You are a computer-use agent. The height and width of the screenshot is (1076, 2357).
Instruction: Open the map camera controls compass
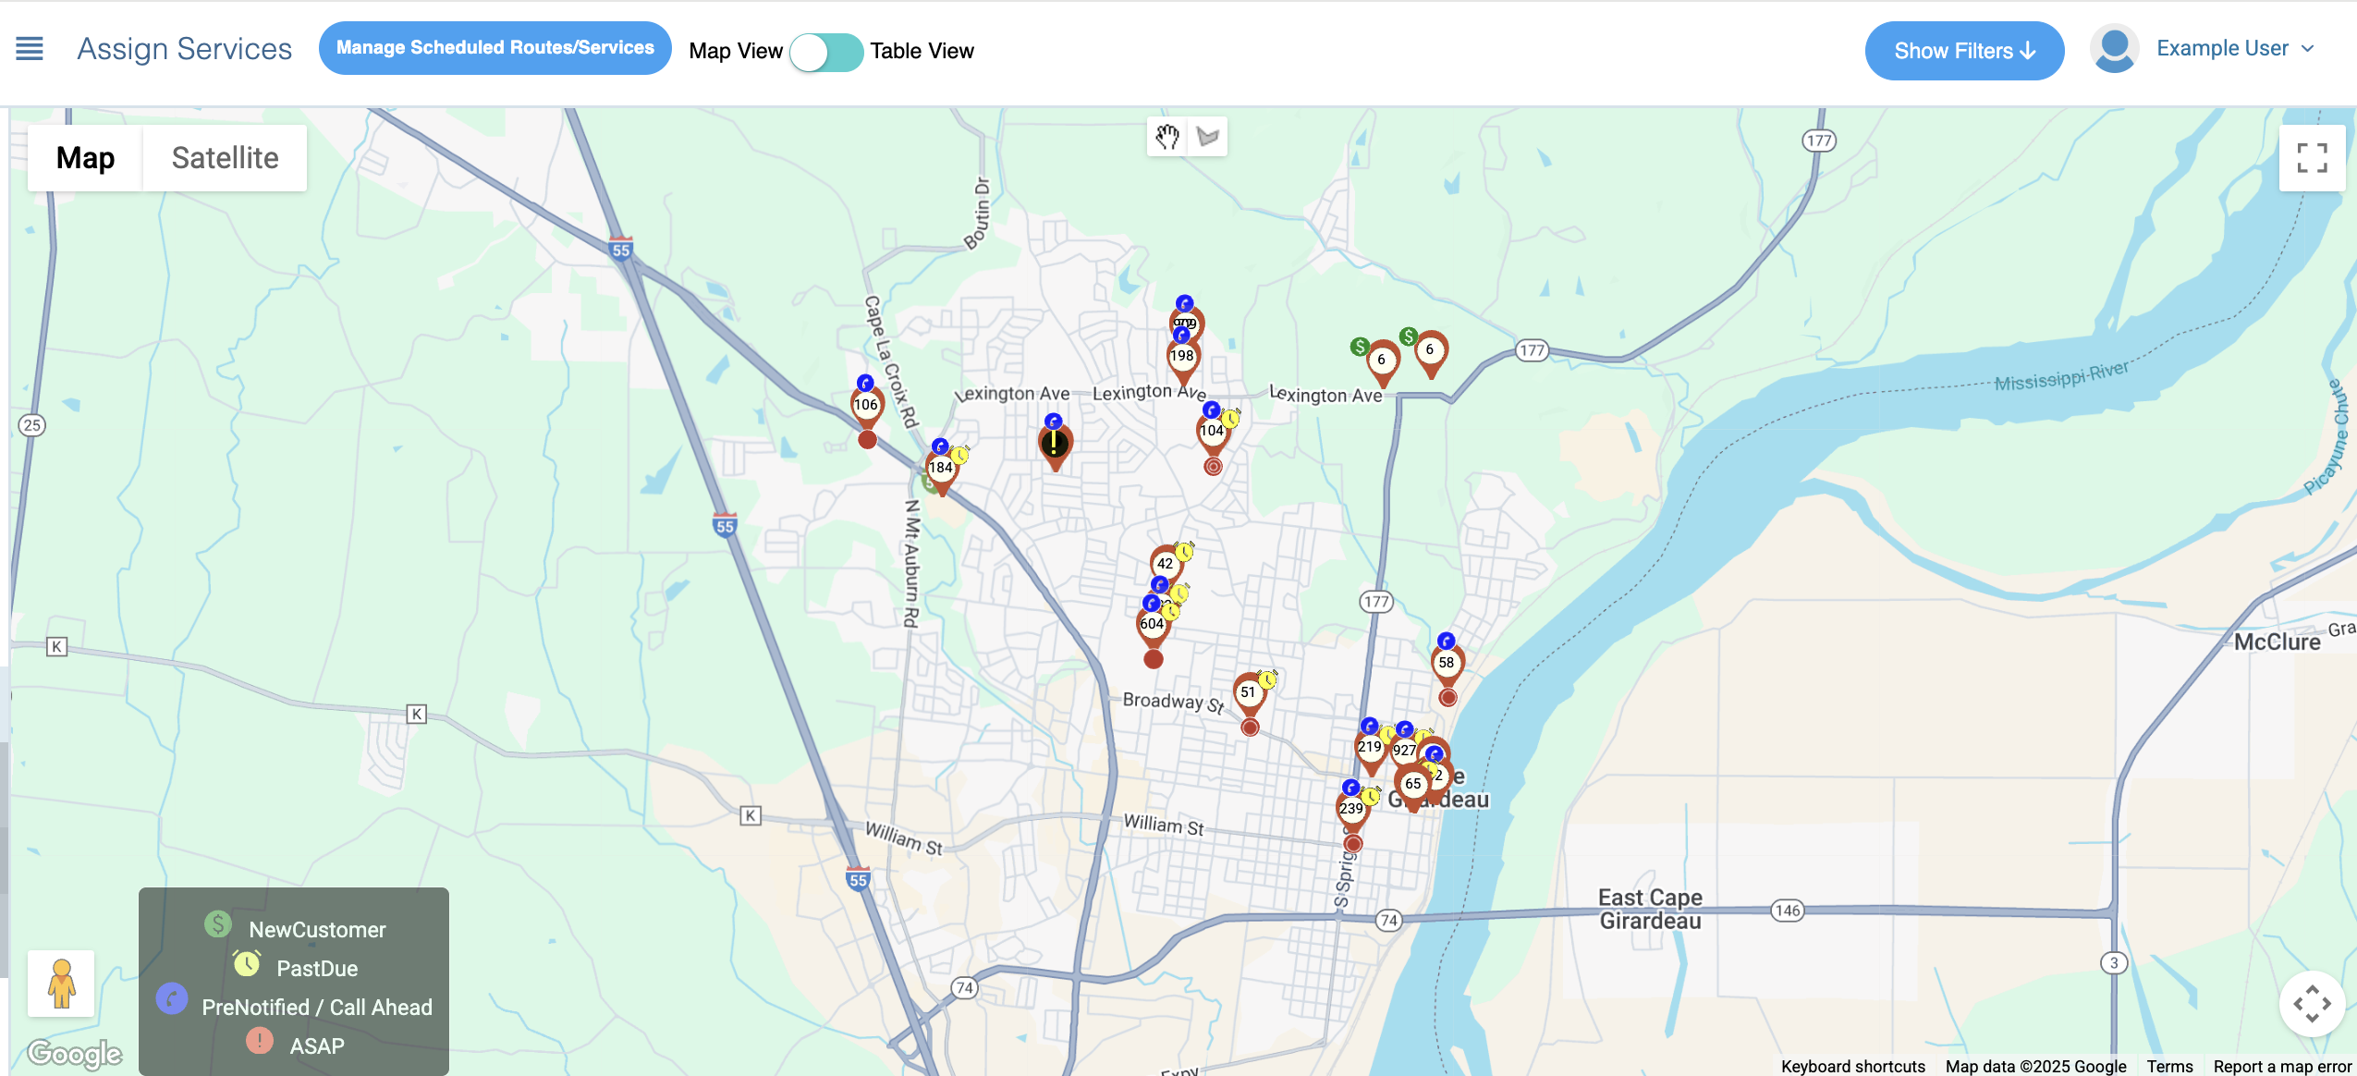(x=2311, y=1004)
